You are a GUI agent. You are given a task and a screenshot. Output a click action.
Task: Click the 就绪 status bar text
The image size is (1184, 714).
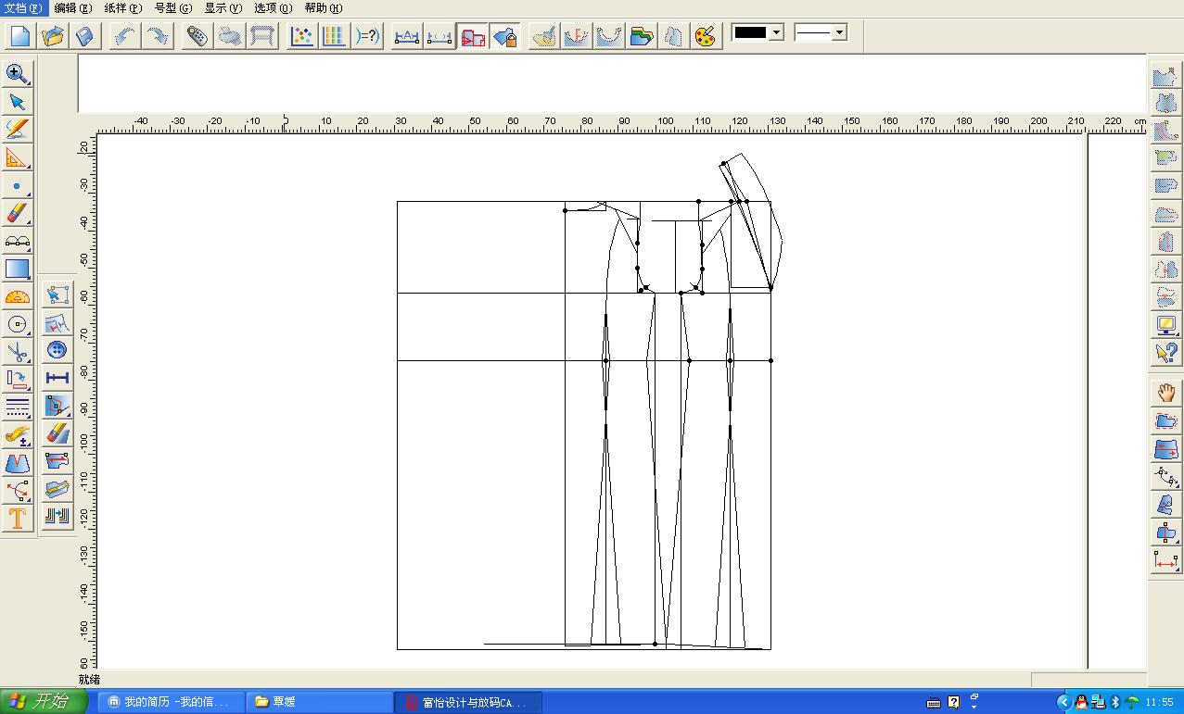[89, 679]
